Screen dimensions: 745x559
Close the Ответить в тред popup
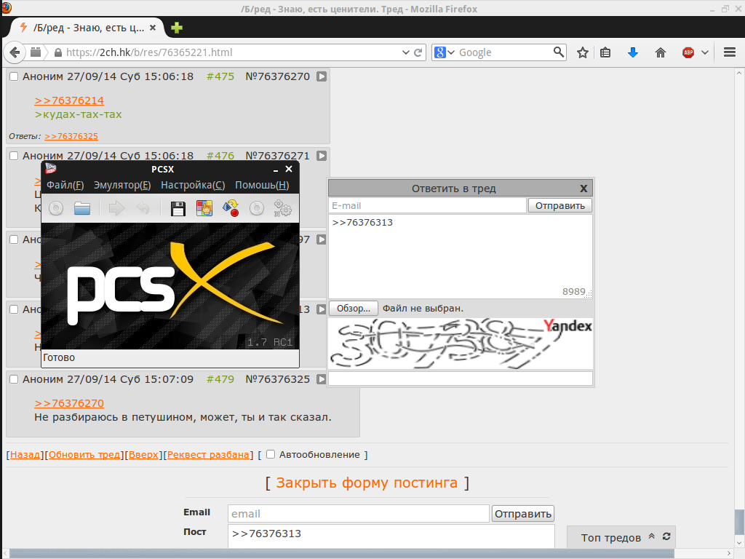(x=583, y=189)
